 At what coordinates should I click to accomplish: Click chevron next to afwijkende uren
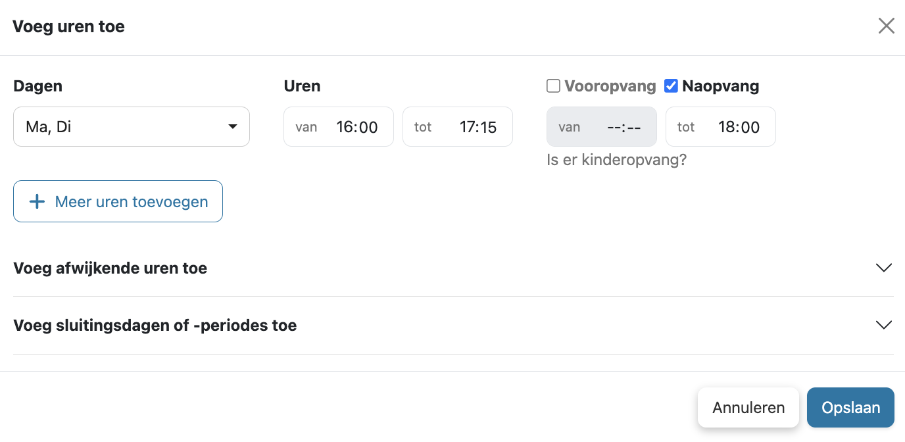(x=884, y=268)
